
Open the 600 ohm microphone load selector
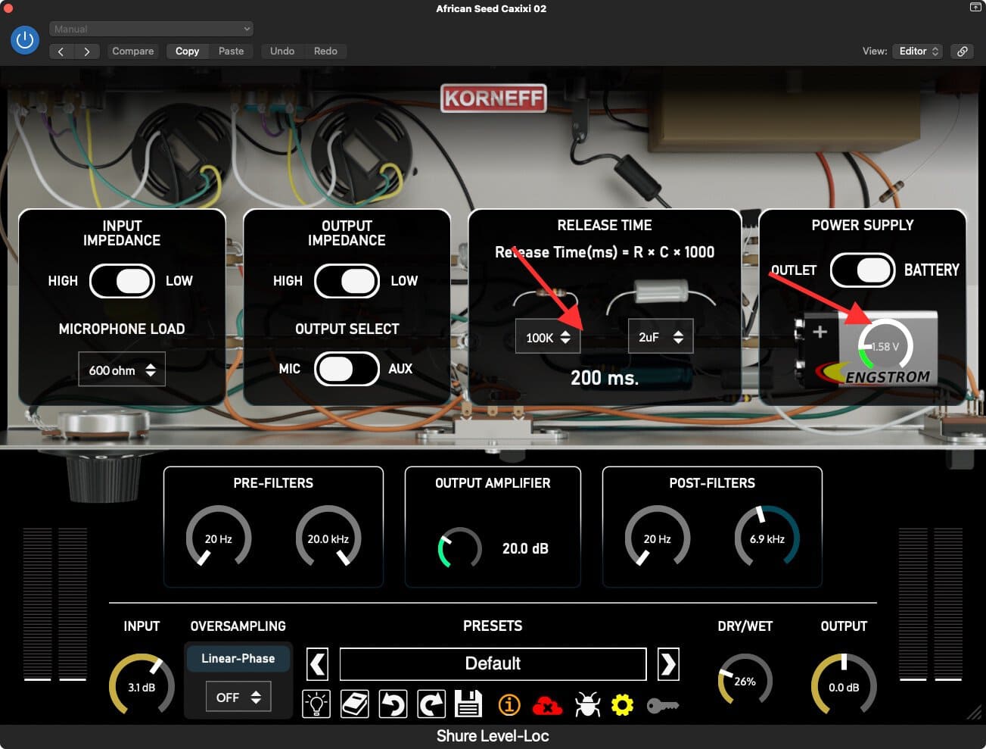(x=122, y=370)
